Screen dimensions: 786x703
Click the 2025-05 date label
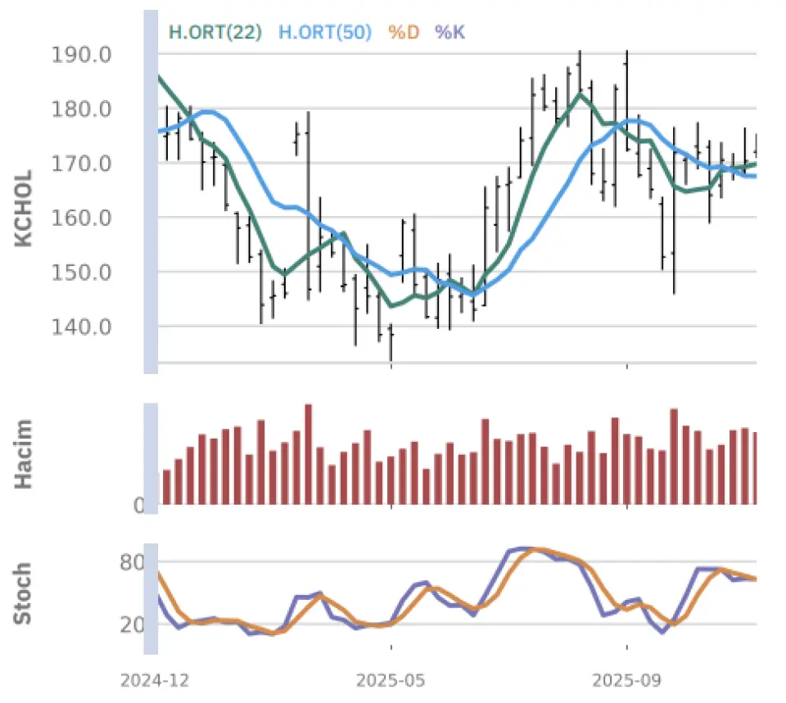click(x=391, y=681)
